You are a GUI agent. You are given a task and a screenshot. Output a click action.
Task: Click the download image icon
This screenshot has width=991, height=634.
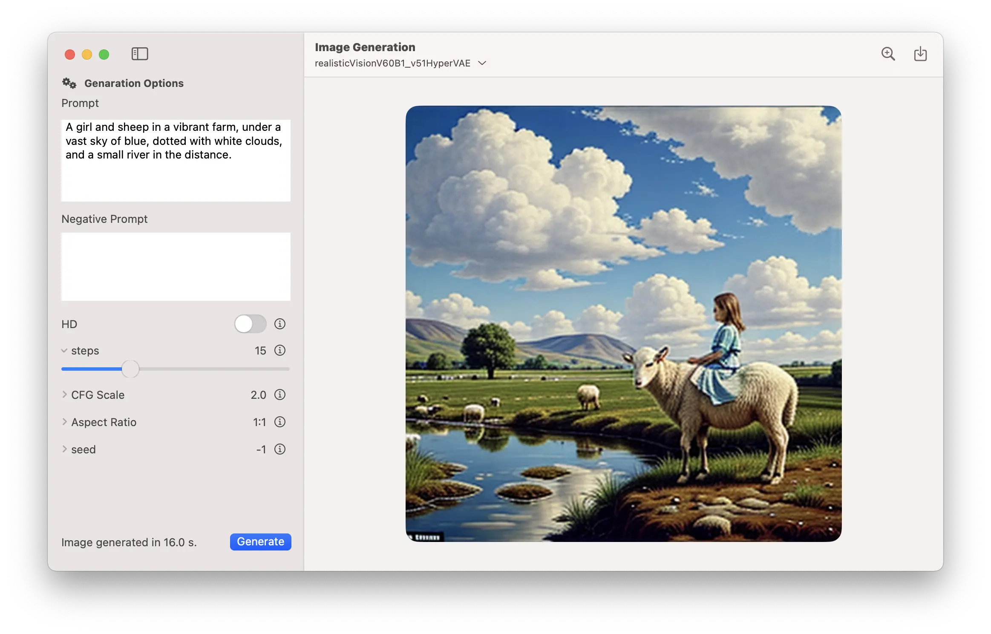921,54
